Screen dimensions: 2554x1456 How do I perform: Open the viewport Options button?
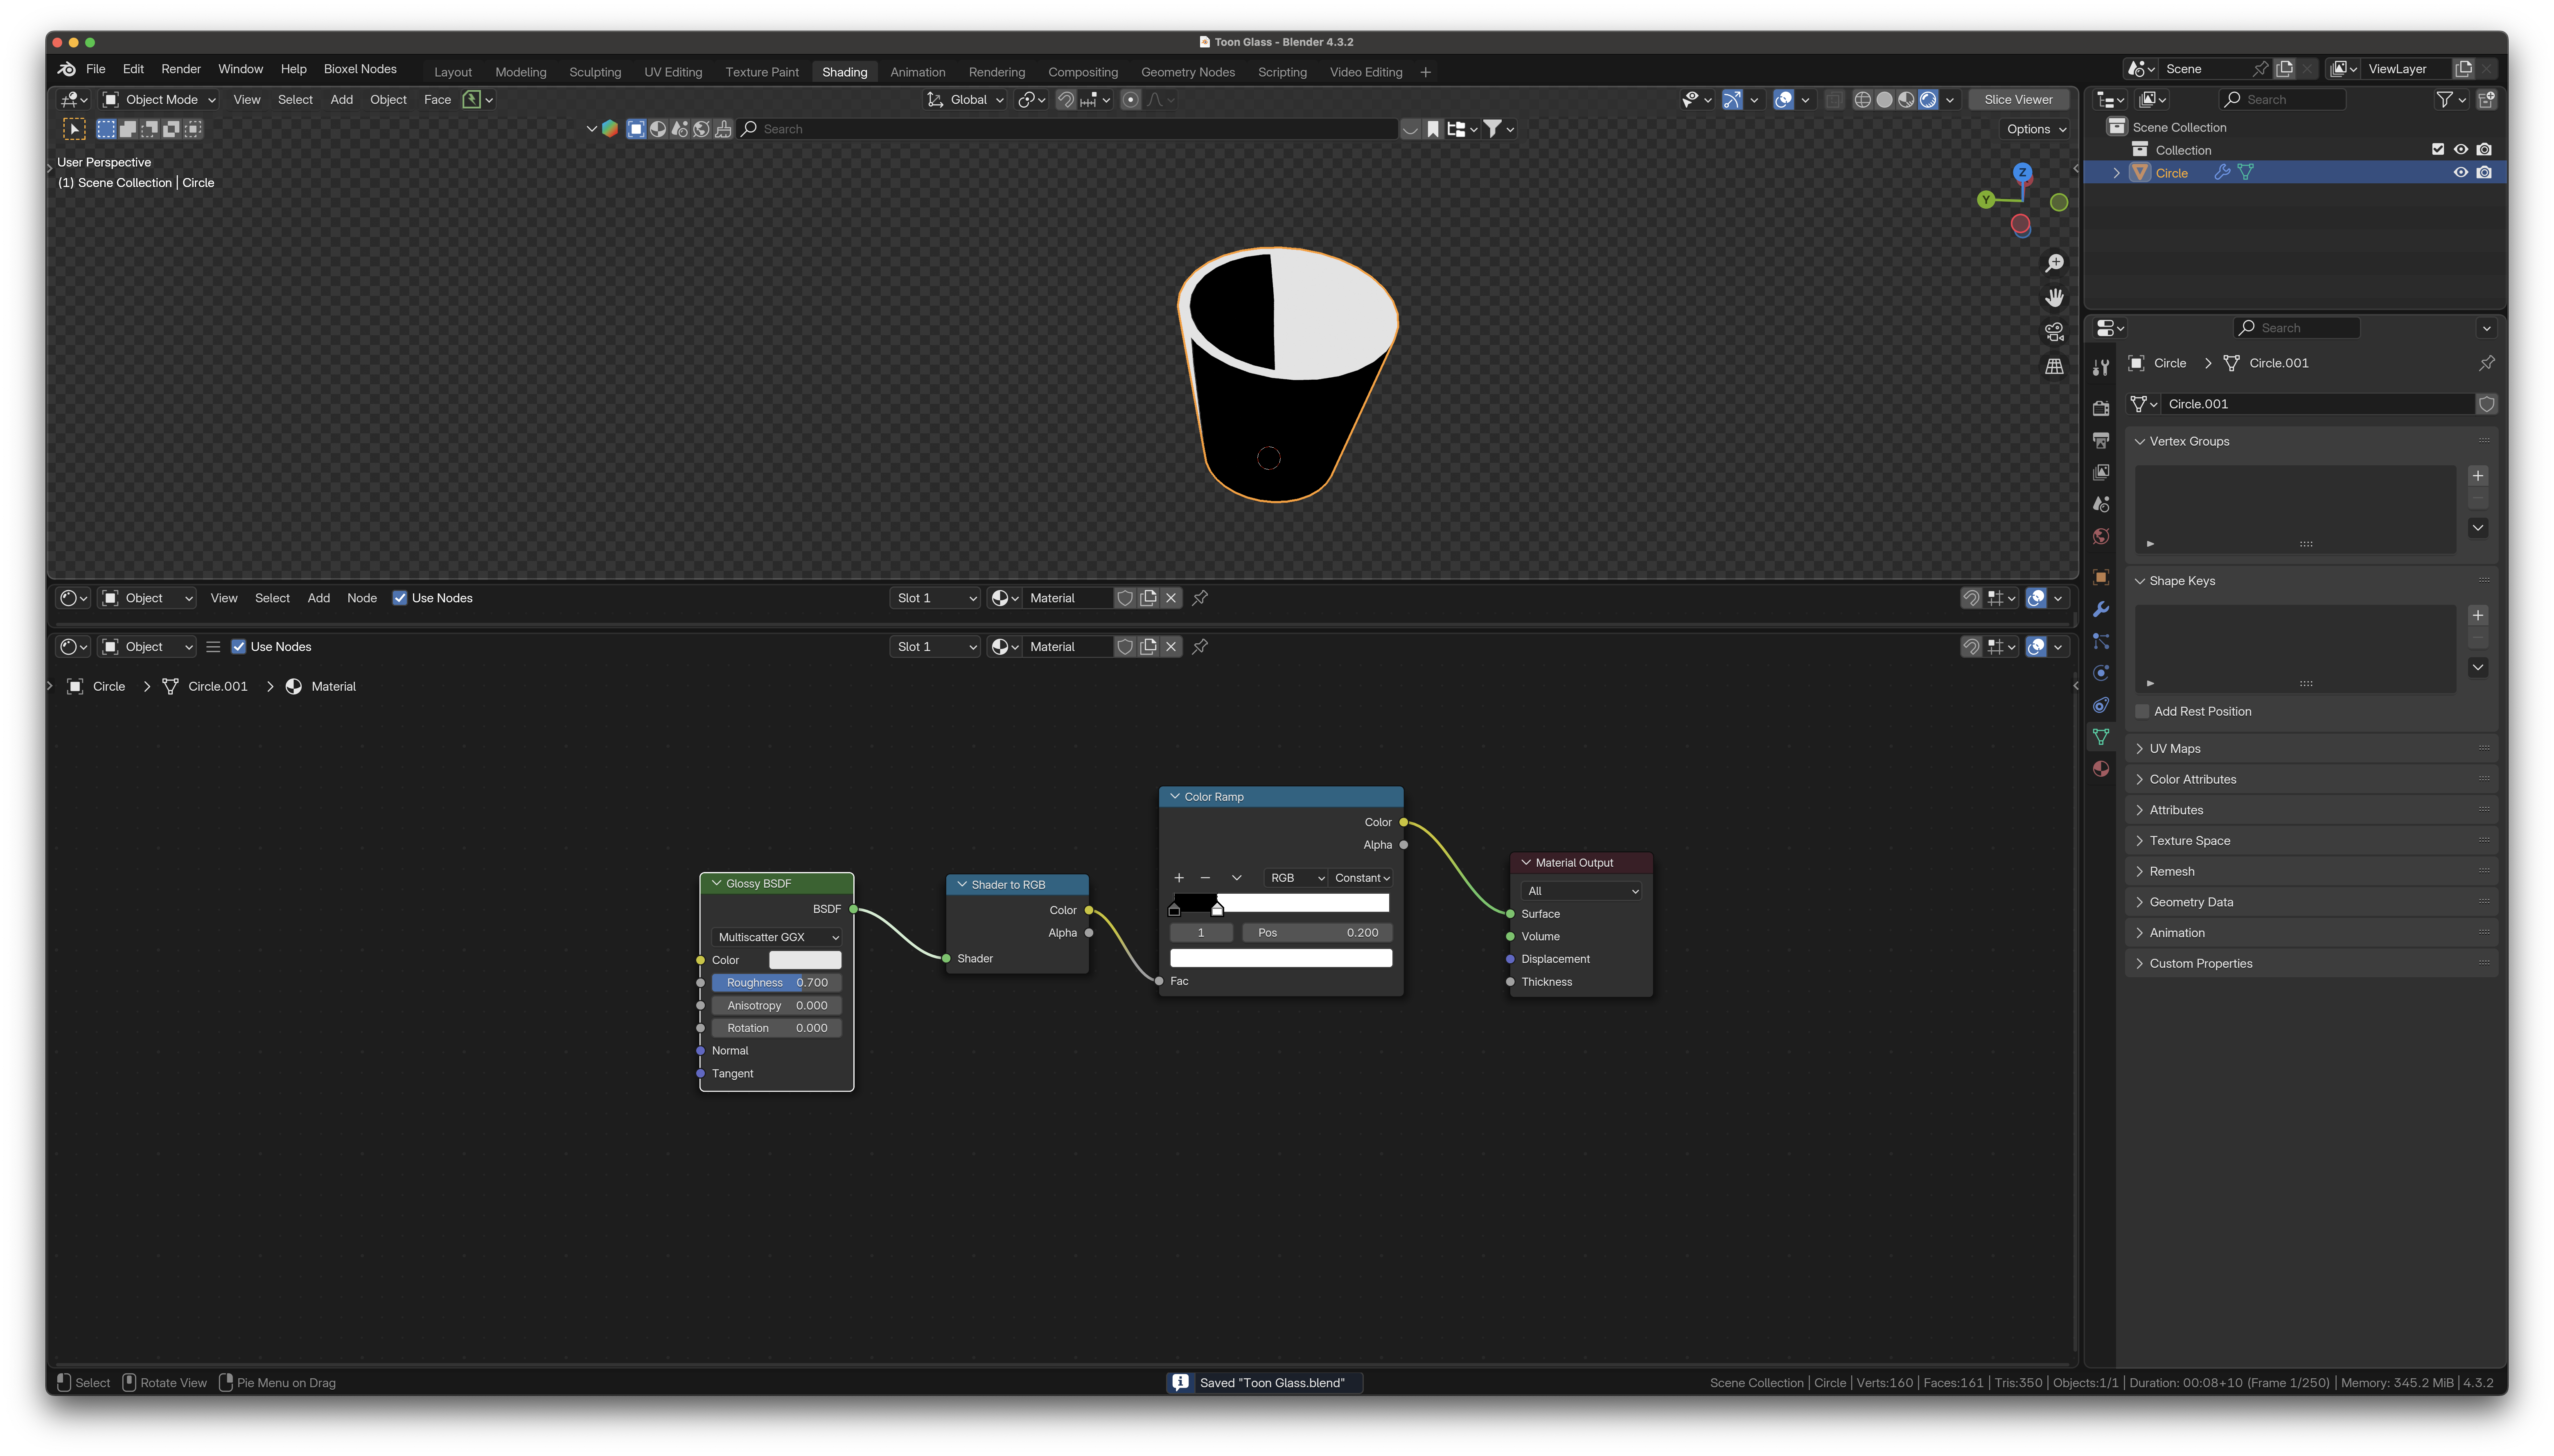2035,129
